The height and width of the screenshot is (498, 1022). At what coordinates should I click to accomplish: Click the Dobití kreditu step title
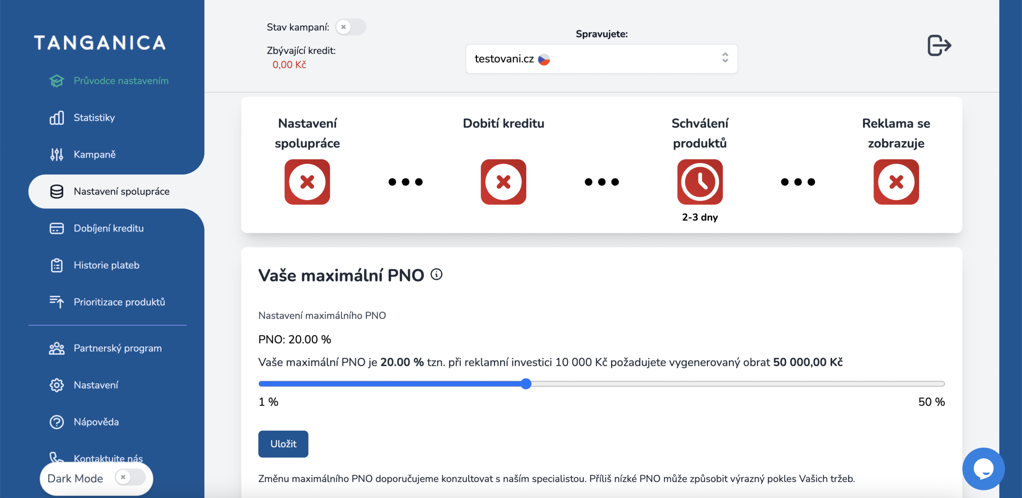pyautogui.click(x=503, y=123)
